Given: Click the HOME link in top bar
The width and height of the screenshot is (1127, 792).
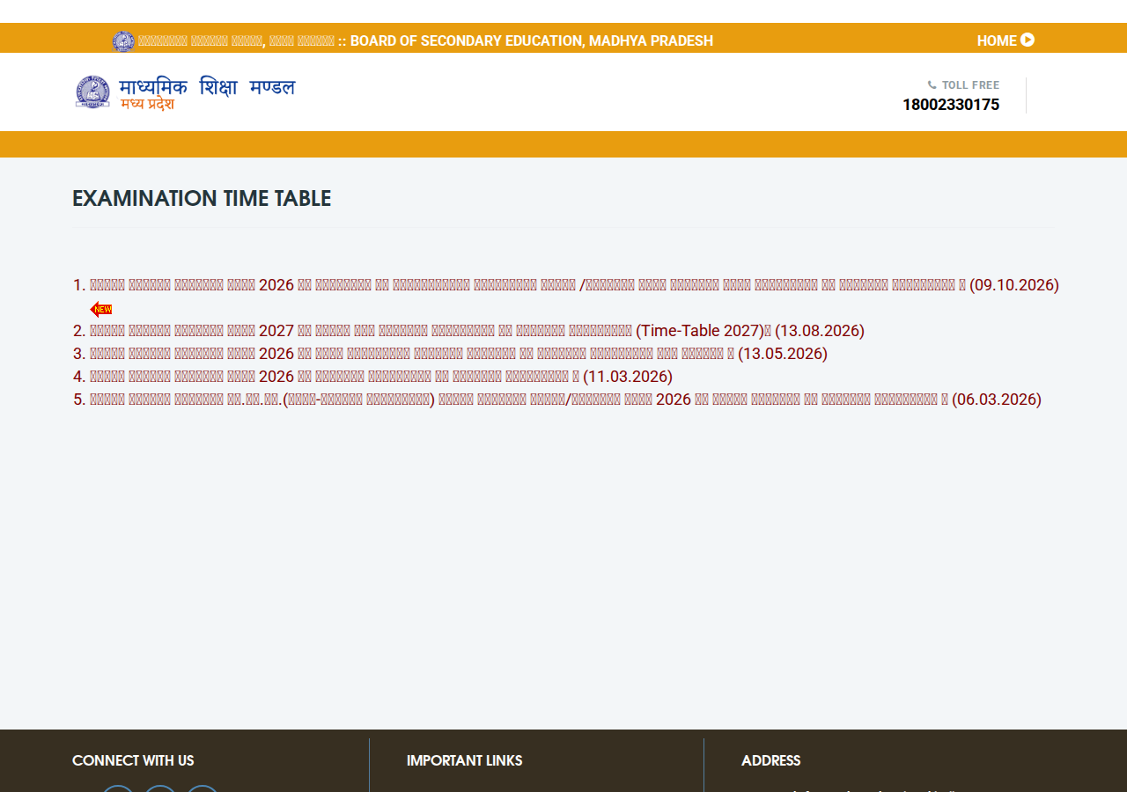Looking at the screenshot, I should 997,40.
